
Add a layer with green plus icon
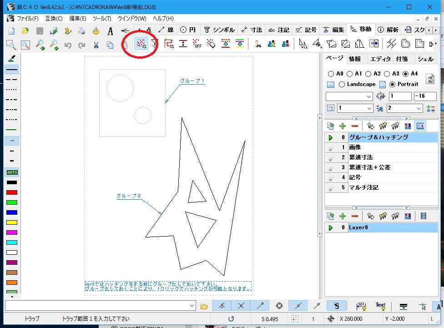pos(343,216)
